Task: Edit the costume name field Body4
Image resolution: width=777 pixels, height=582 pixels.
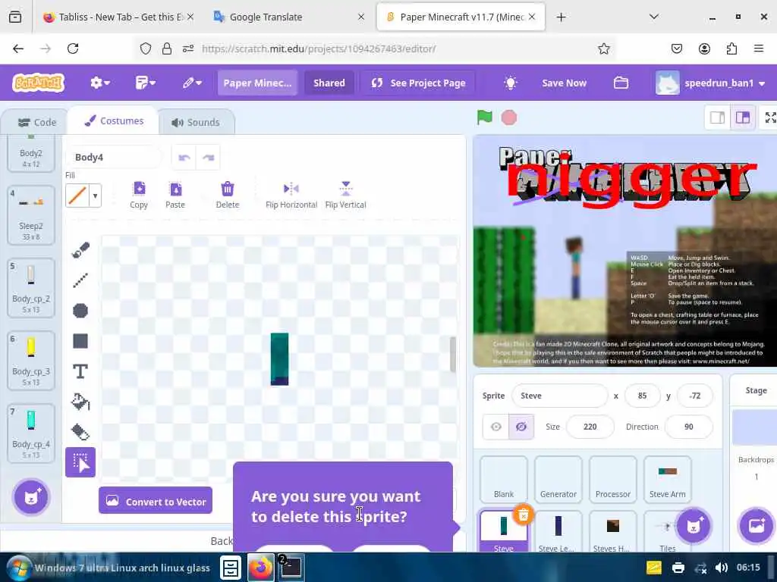Action: pos(114,158)
